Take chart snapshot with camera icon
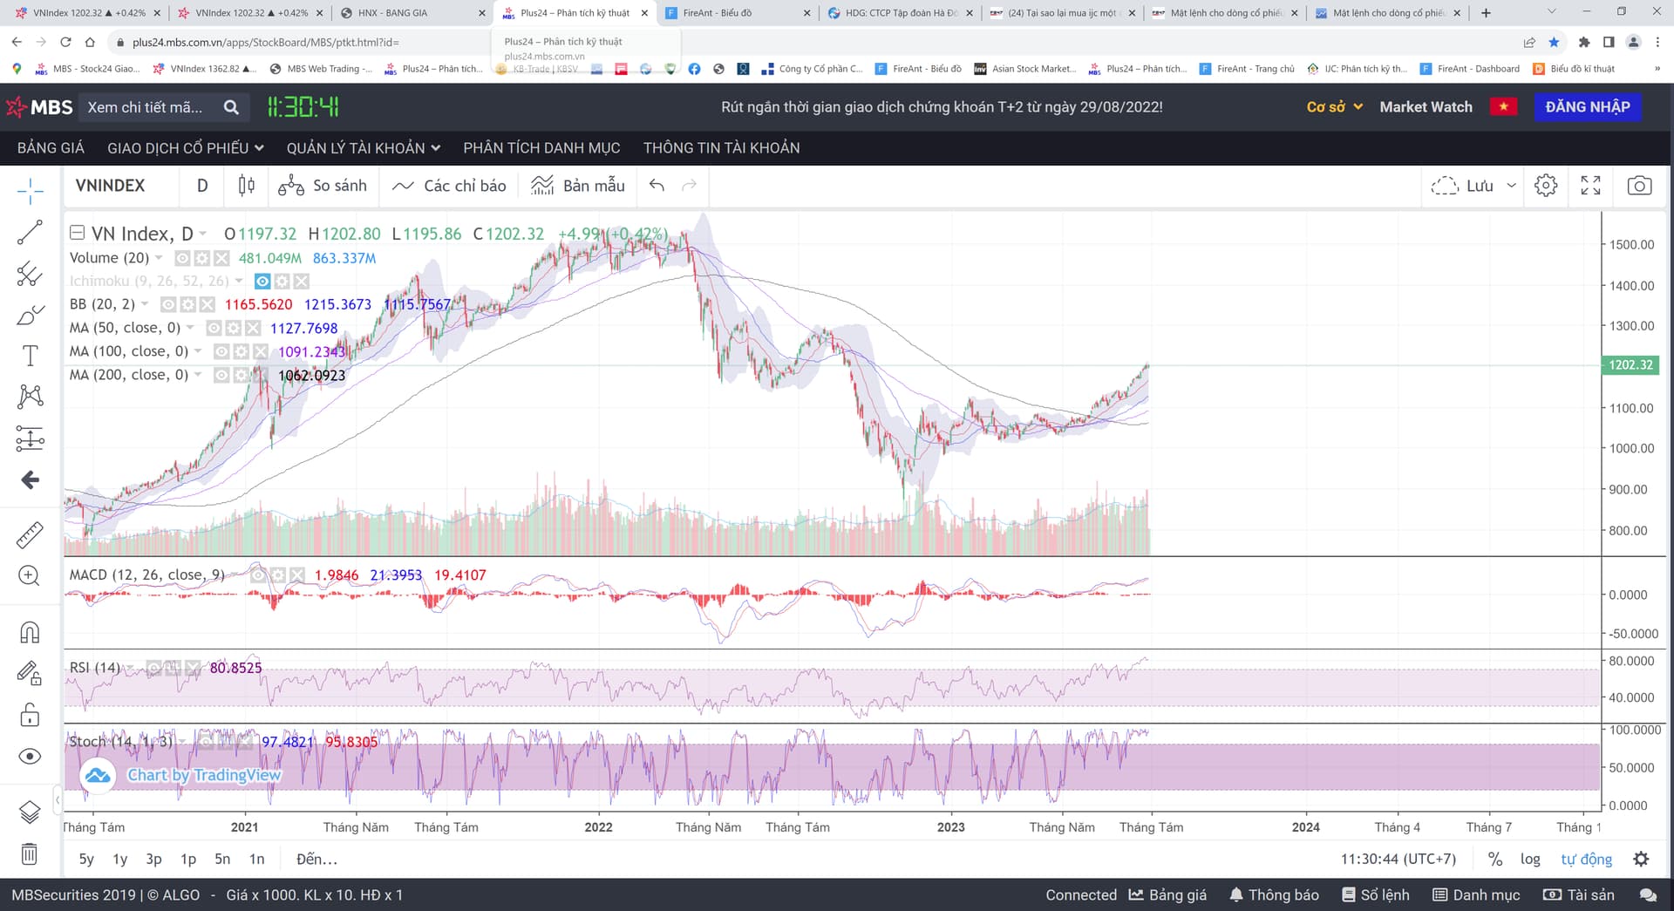 [1639, 186]
